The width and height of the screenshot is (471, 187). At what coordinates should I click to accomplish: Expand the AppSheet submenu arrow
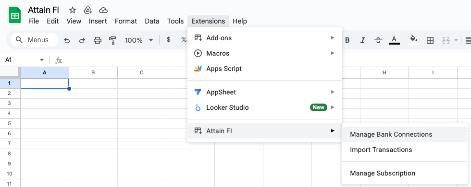(333, 92)
